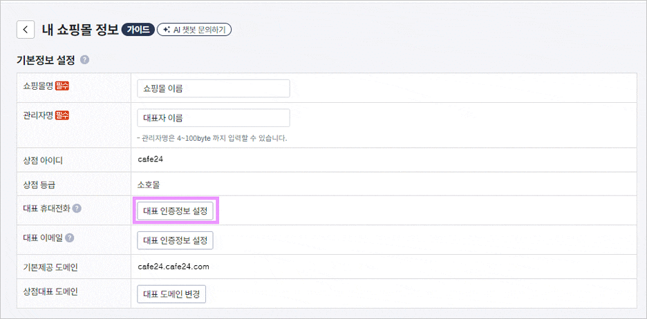647x319 pixels.
Task: Select the cafe24.cafe24.com domain text
Action: coord(174,267)
